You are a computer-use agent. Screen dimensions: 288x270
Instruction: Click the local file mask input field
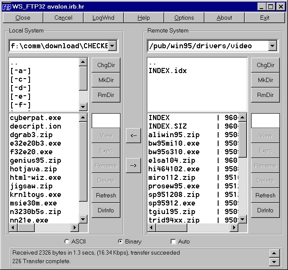[x=106, y=120]
